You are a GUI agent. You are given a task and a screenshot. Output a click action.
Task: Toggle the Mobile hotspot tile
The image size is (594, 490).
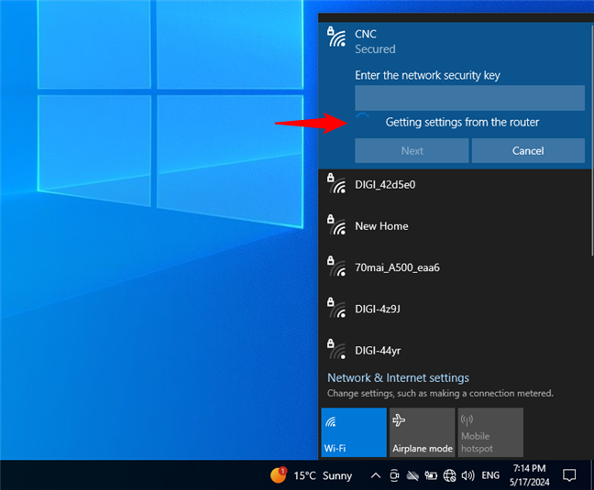490,432
